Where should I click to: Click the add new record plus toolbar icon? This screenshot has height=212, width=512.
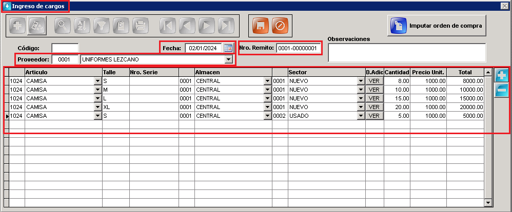tap(18, 26)
